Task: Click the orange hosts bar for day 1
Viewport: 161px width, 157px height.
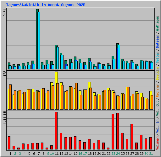Action: pyautogui.click(x=10, y=97)
